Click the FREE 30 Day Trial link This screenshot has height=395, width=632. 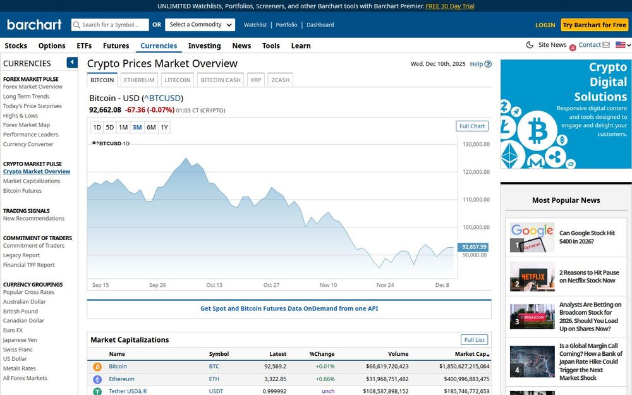(x=450, y=6)
